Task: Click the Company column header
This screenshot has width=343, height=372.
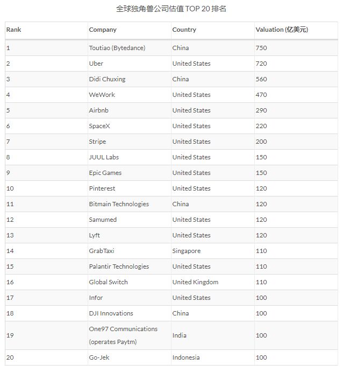Action: (x=103, y=30)
